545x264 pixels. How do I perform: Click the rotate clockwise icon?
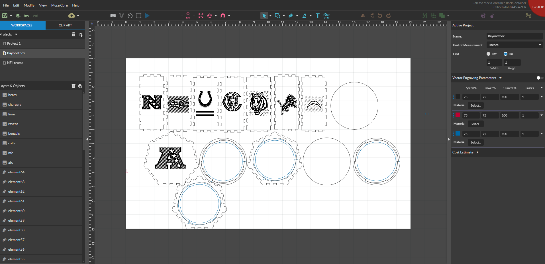pos(388,16)
